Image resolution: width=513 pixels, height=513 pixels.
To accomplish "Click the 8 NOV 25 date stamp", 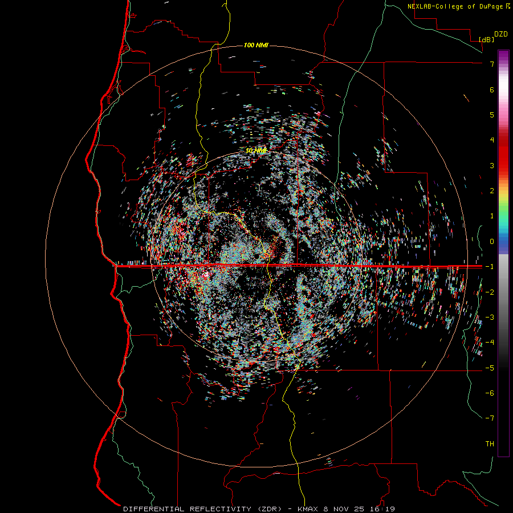I will 345,509.
